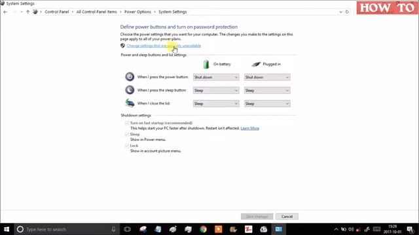Click the touch keyboard tray icon
Viewport: 419px width, 235px height.
[x=377, y=229]
